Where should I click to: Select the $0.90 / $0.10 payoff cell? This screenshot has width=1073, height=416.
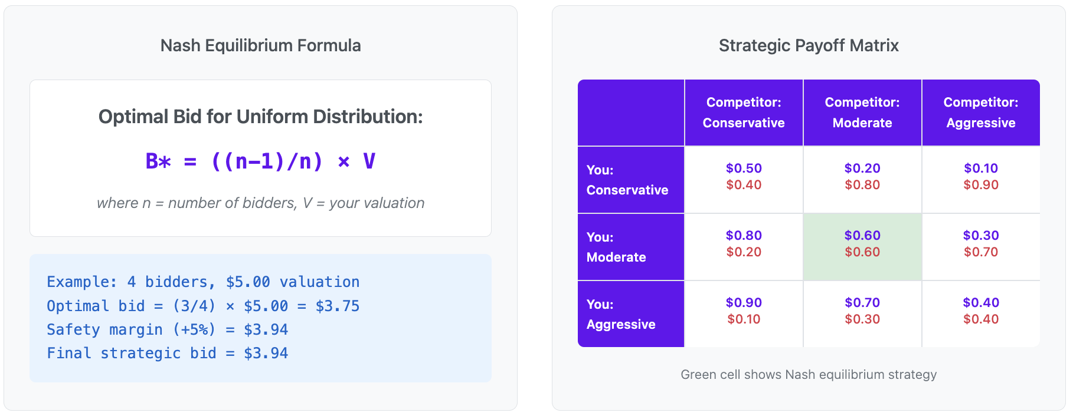(x=744, y=313)
